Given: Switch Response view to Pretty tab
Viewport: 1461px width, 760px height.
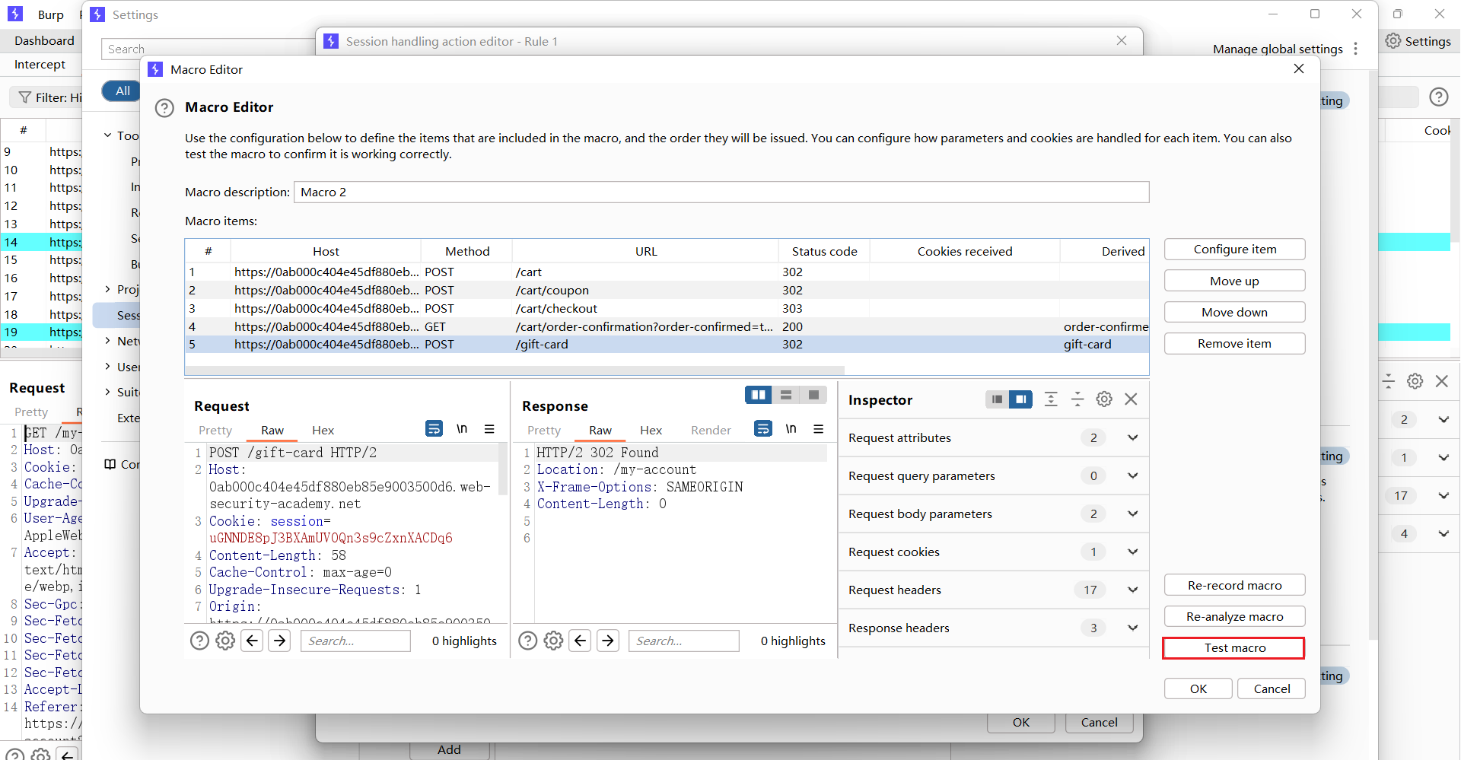Looking at the screenshot, I should 544,431.
